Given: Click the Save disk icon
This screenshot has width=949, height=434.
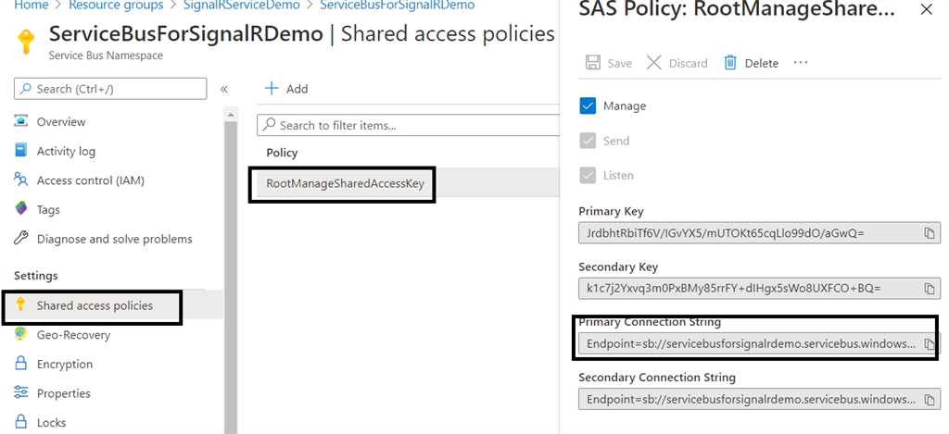Looking at the screenshot, I should pos(593,63).
